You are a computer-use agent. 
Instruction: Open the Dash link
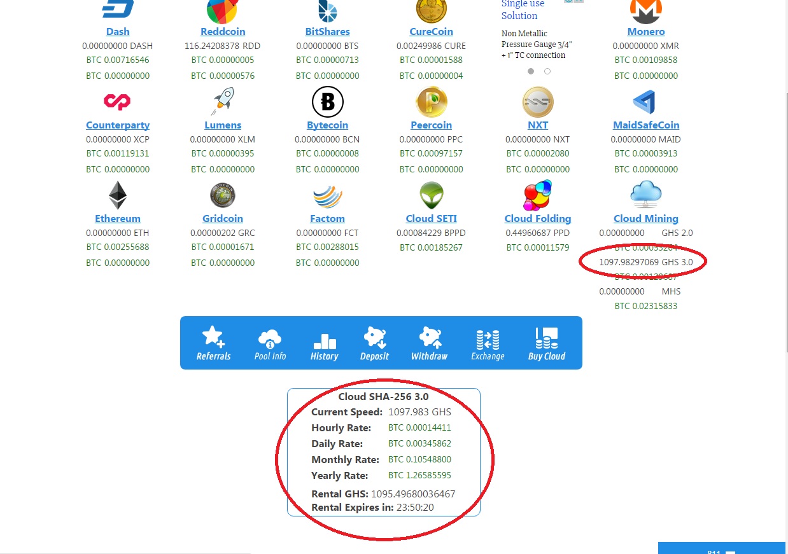point(118,32)
